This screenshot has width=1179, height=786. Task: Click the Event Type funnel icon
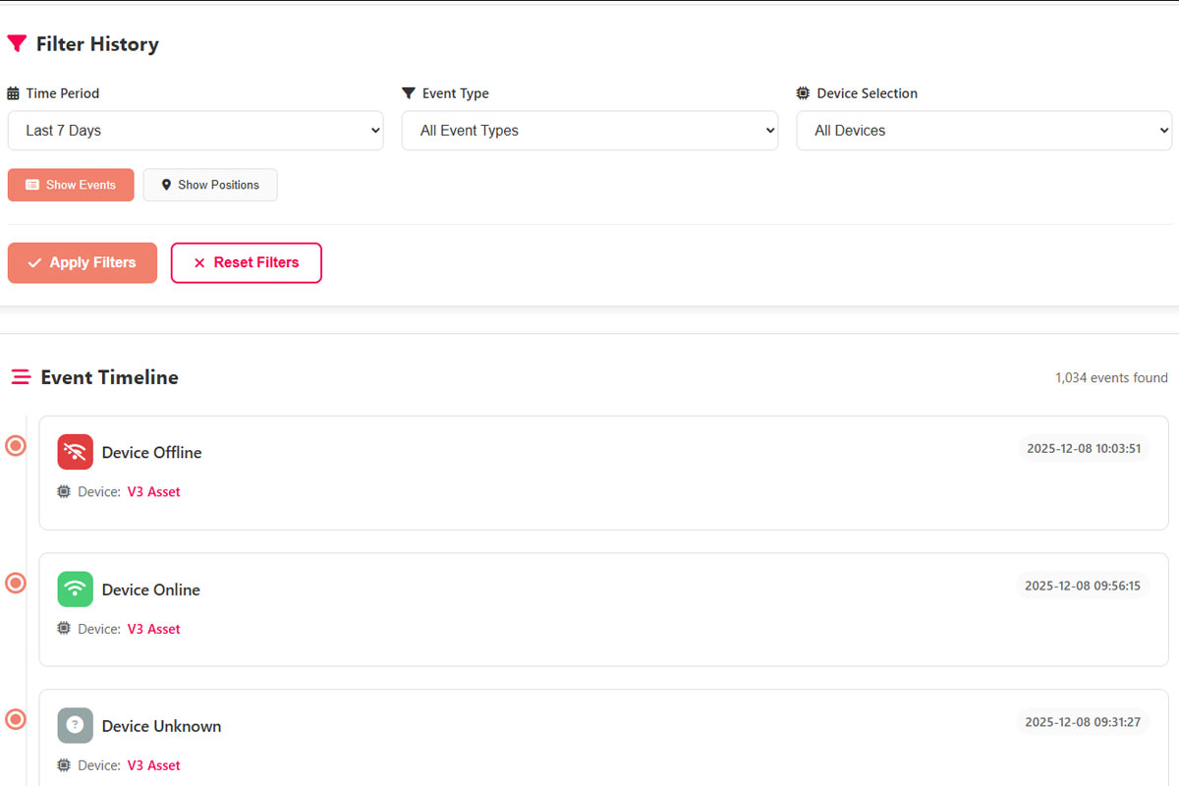pyautogui.click(x=409, y=93)
